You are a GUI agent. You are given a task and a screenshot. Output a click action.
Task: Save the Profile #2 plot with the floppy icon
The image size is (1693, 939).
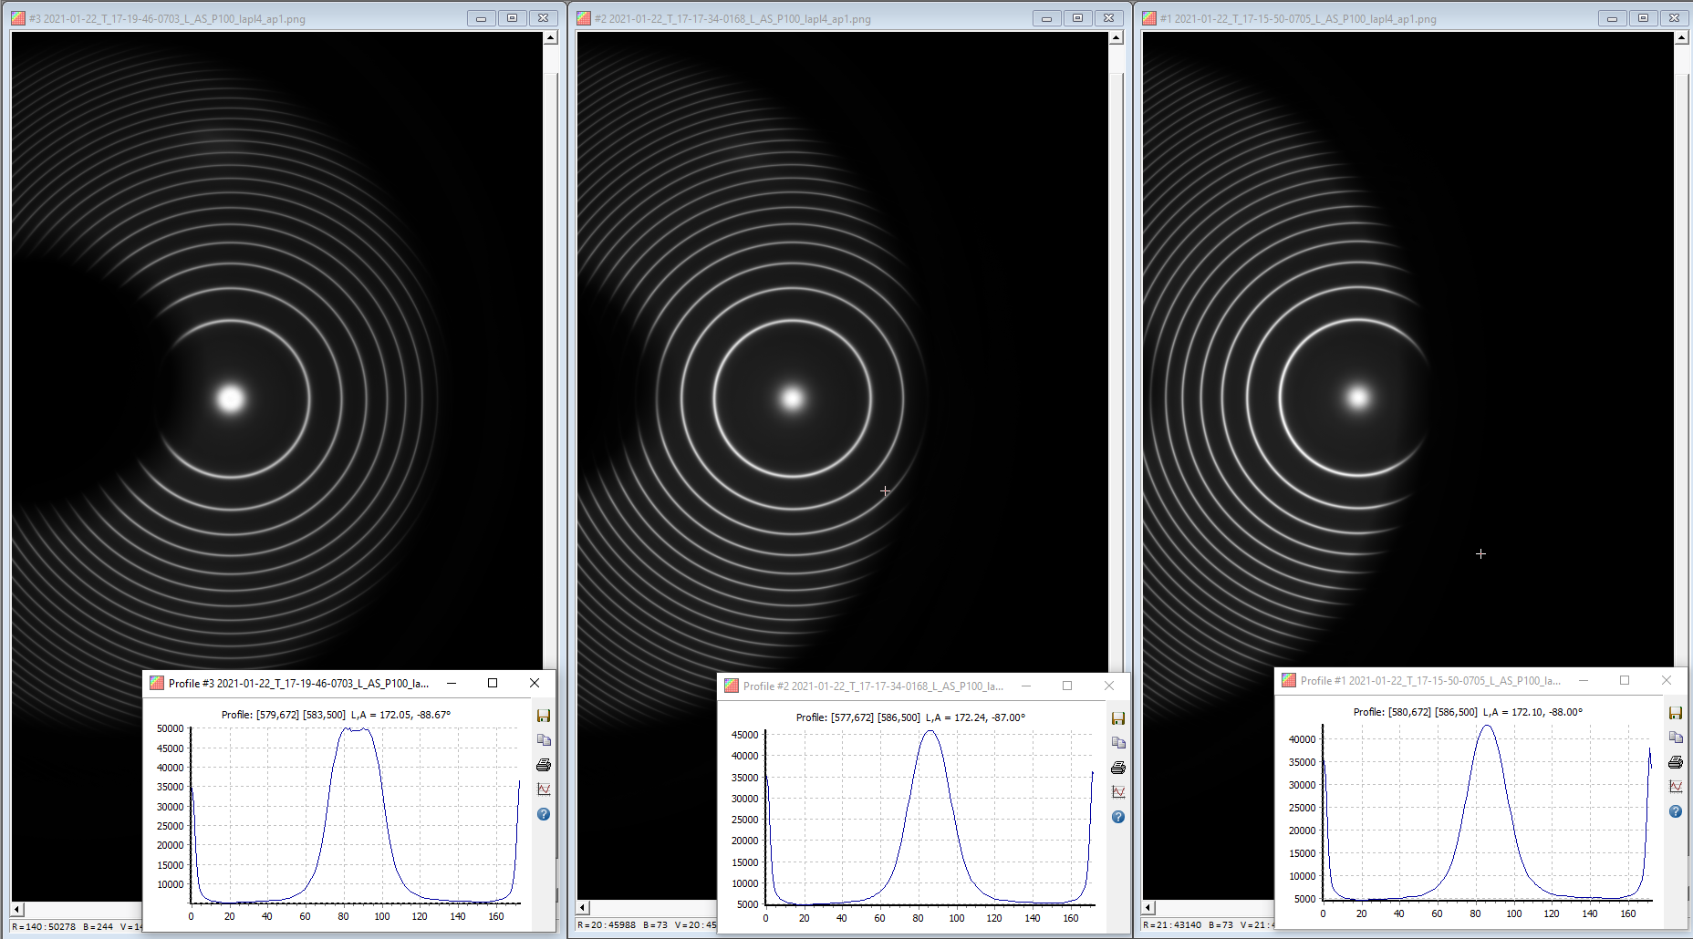coord(1118,718)
